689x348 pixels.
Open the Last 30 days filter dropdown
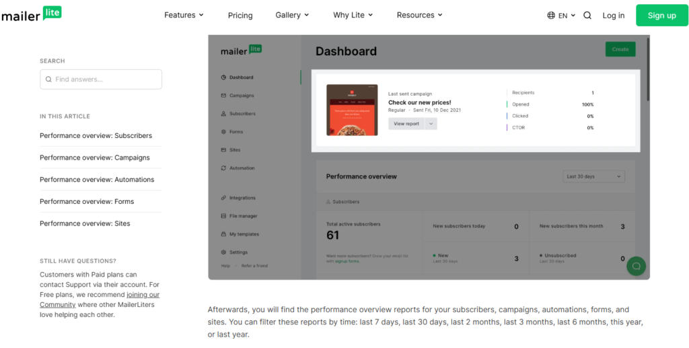(593, 176)
